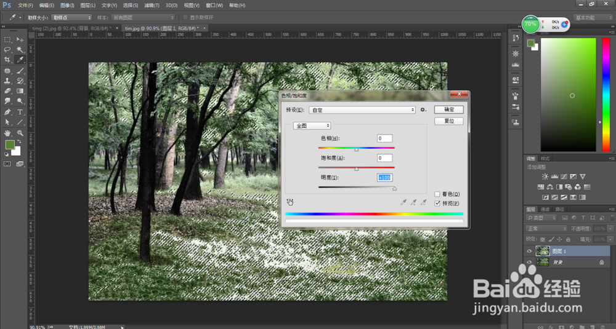Select the Clone Stamp tool
This screenshot has width=616, height=329.
(7, 81)
